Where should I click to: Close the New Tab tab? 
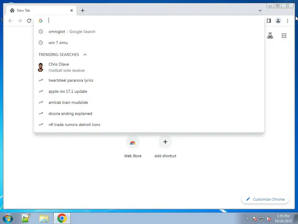72,10
